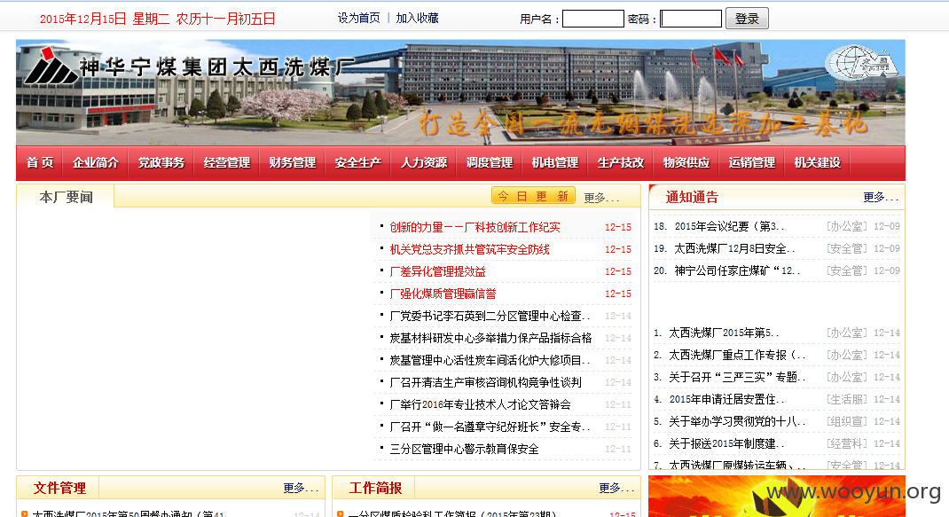
Task: Select the 本厂要闻 tab
Action: pyautogui.click(x=66, y=197)
